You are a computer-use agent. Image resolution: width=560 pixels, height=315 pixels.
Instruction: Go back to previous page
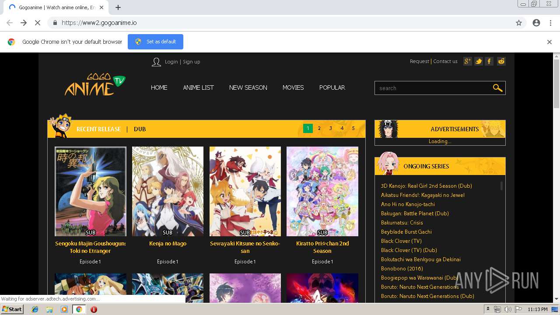(10, 23)
